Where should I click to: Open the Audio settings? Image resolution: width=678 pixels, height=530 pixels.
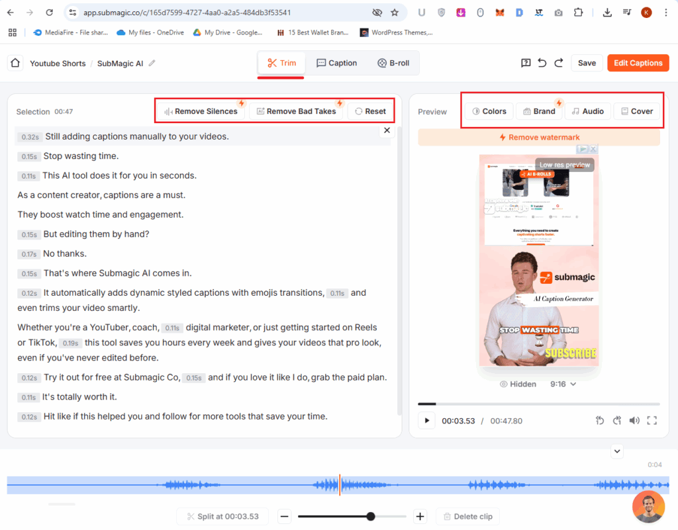588,111
